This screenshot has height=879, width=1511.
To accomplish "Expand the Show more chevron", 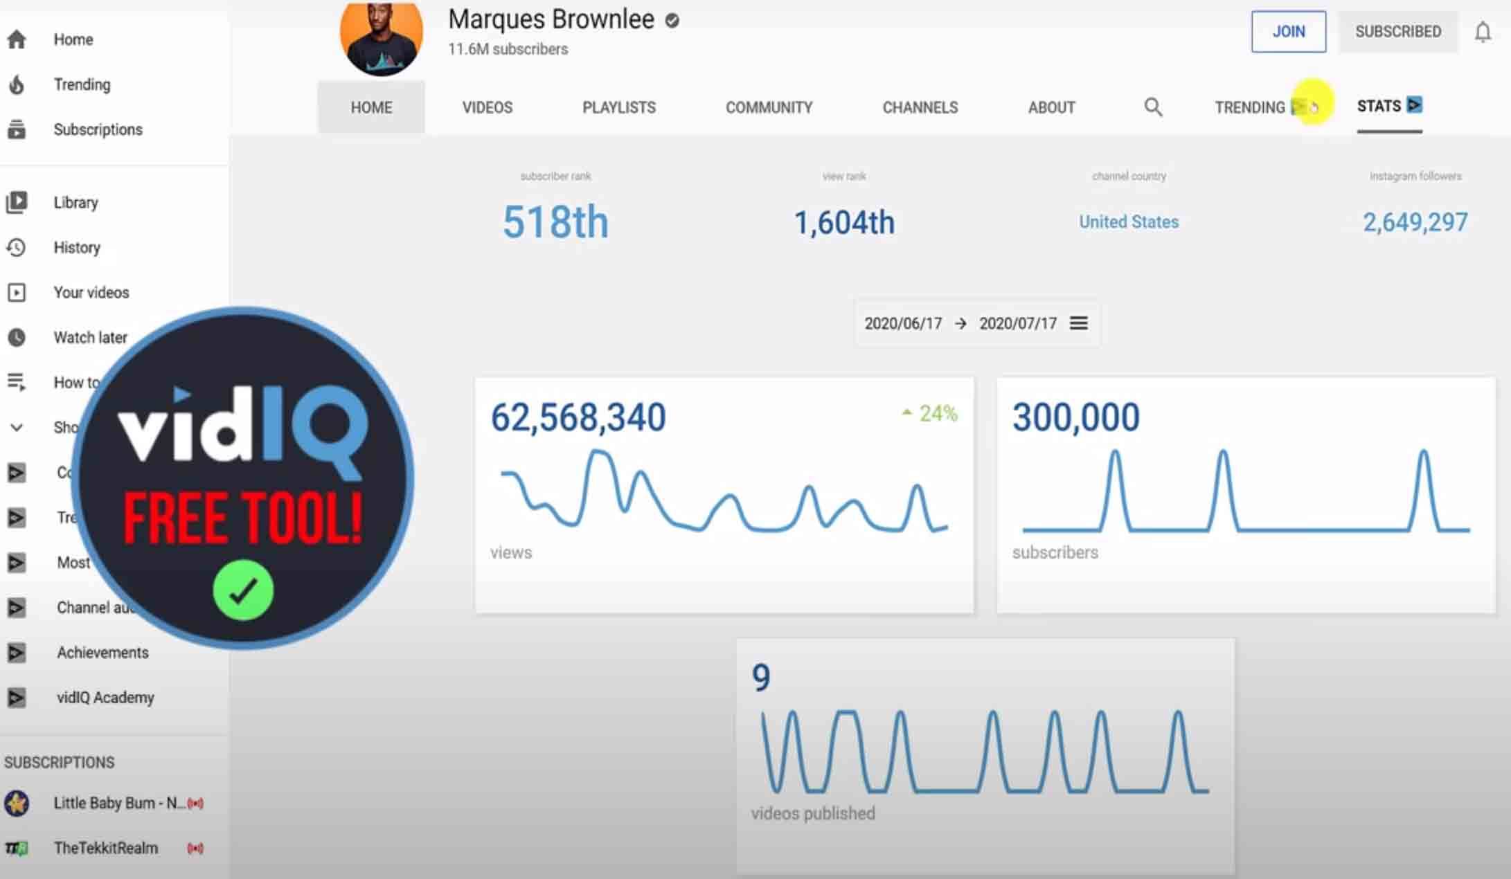I will 17,428.
